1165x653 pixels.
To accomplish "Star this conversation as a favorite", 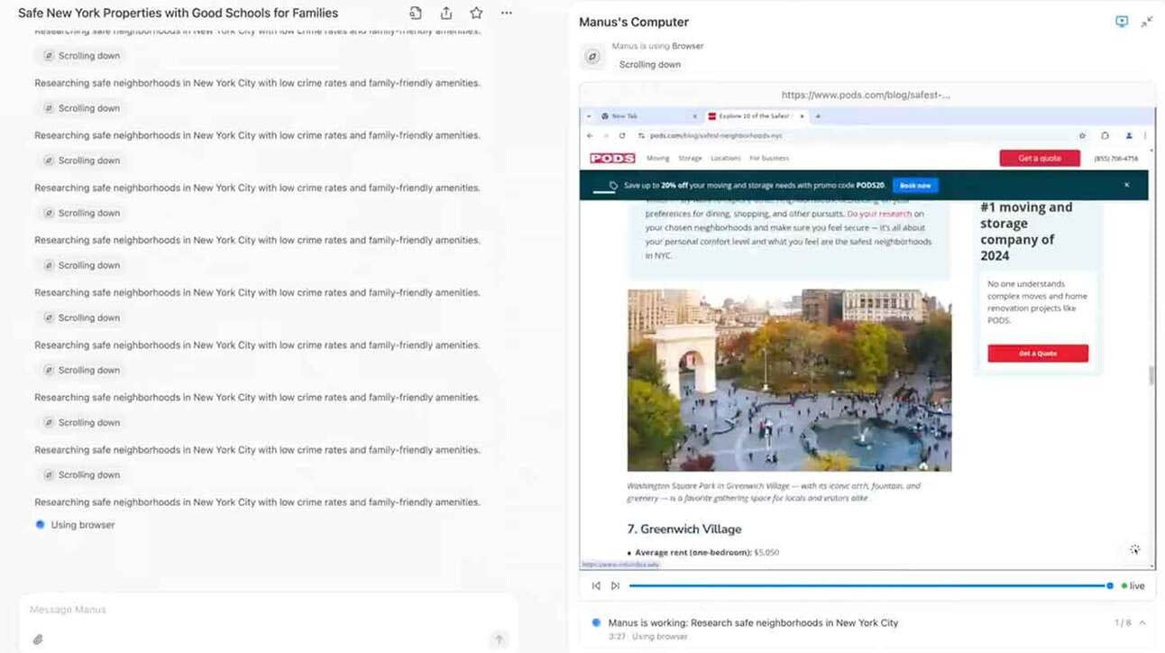I will tap(476, 14).
